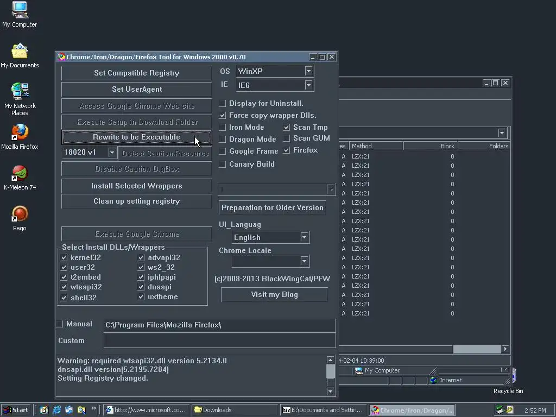Uncheck the kernel32 wrapper
The width and height of the screenshot is (556, 417).
[x=64, y=257]
